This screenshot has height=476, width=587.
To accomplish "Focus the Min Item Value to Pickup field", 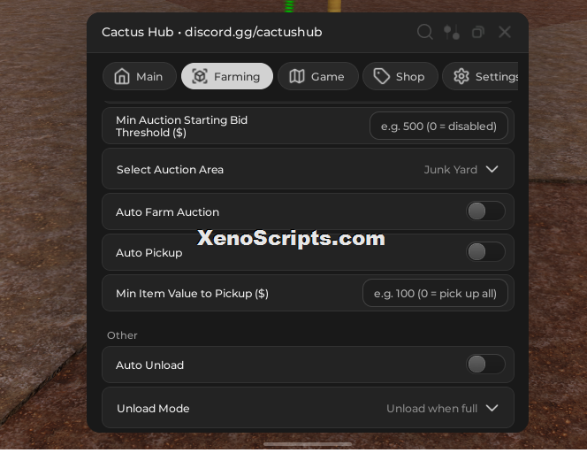I will (435, 293).
